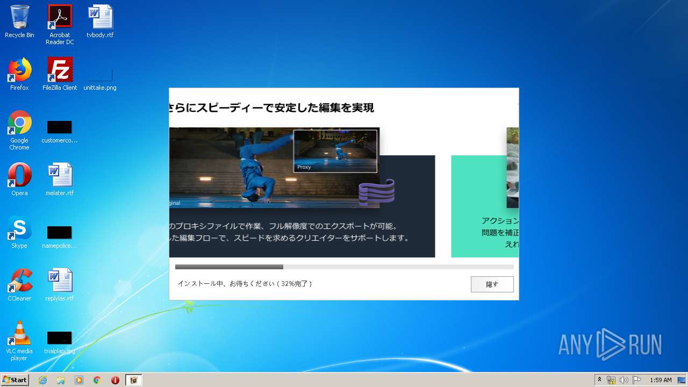Show hidden system tray icons arrow
The image size is (688, 387).
click(599, 380)
